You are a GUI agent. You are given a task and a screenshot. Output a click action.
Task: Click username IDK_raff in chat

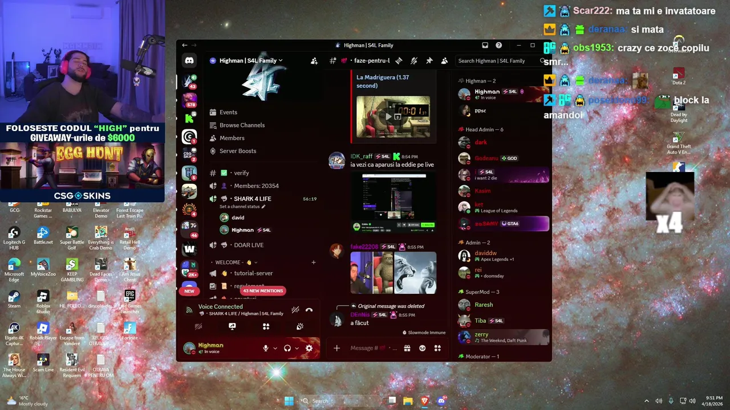361,157
